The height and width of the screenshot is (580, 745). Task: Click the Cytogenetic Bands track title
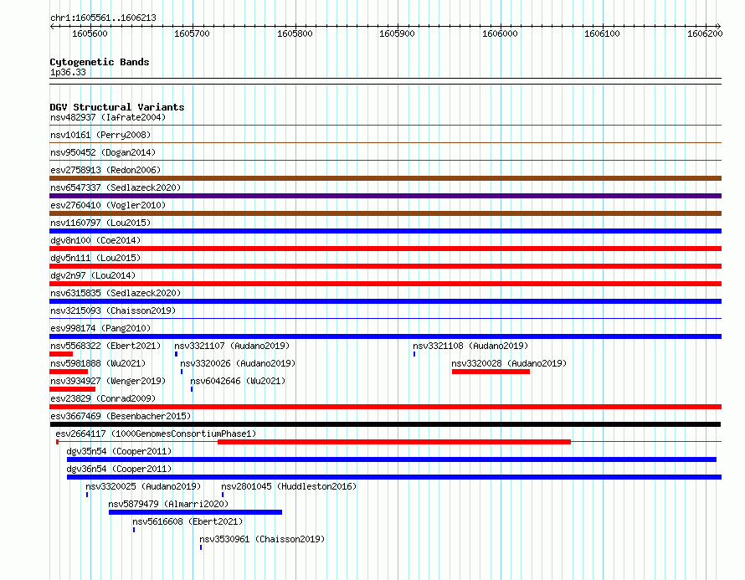pyautogui.click(x=100, y=62)
